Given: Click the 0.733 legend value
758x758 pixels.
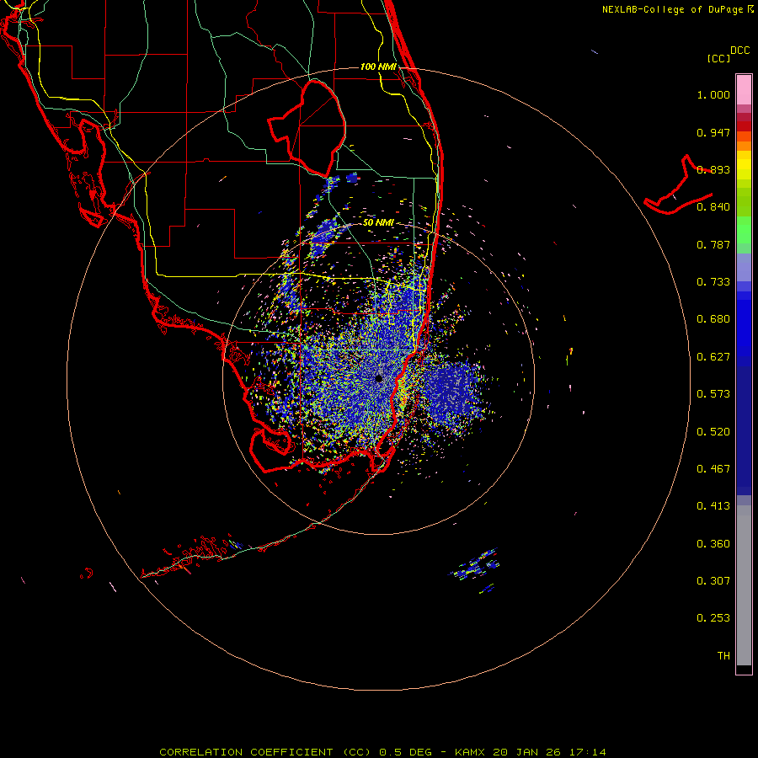Looking at the screenshot, I should pos(713,282).
